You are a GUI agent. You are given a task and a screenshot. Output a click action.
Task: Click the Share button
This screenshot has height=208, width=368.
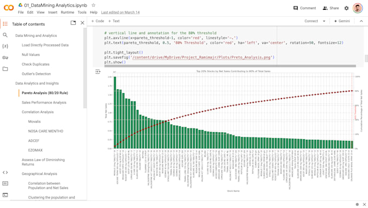tap(331, 8)
